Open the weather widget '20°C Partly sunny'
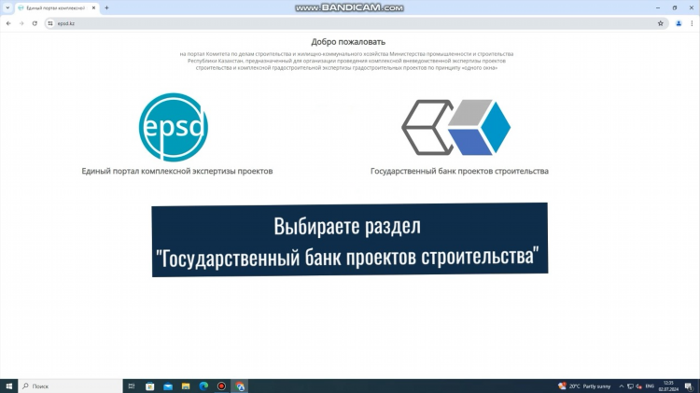 click(x=584, y=386)
